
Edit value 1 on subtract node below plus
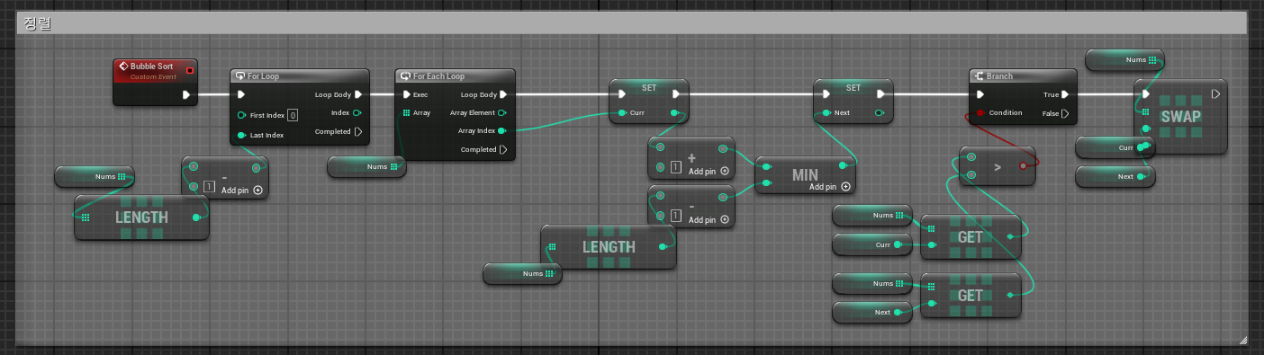tap(675, 216)
